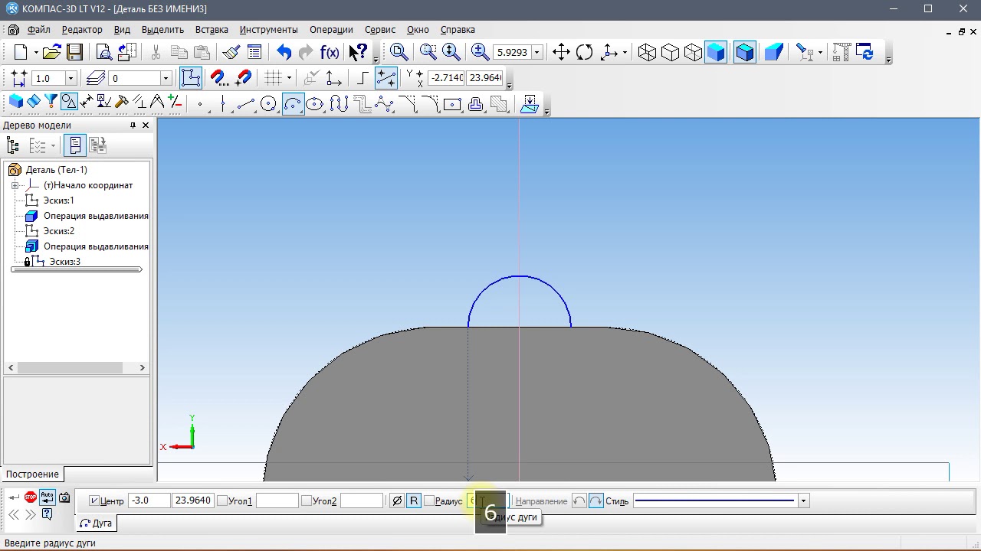Open the Вставка menu
Screen dimensions: 981x551
pos(212,30)
